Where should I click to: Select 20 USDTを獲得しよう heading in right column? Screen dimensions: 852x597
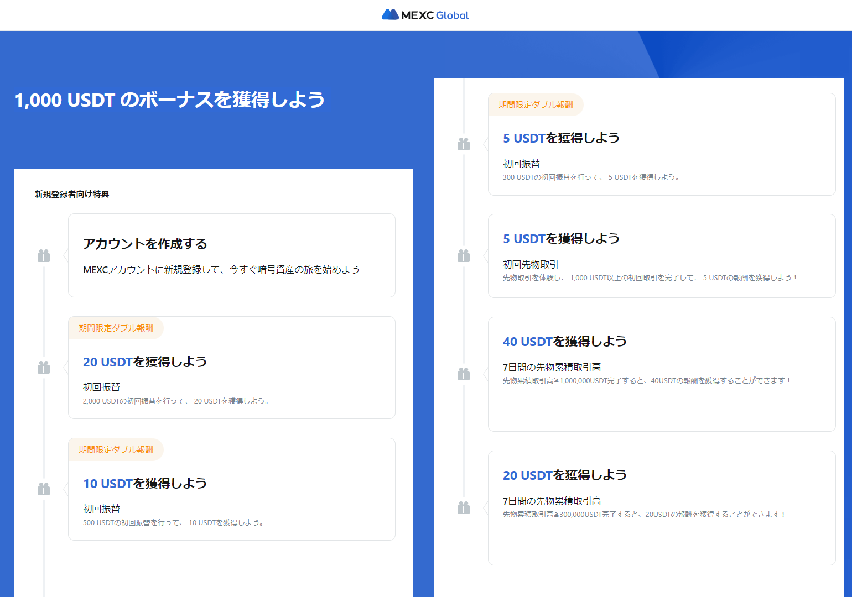point(565,475)
